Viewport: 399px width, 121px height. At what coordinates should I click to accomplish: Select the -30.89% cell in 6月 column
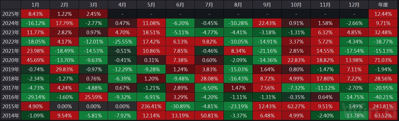pos(180,107)
